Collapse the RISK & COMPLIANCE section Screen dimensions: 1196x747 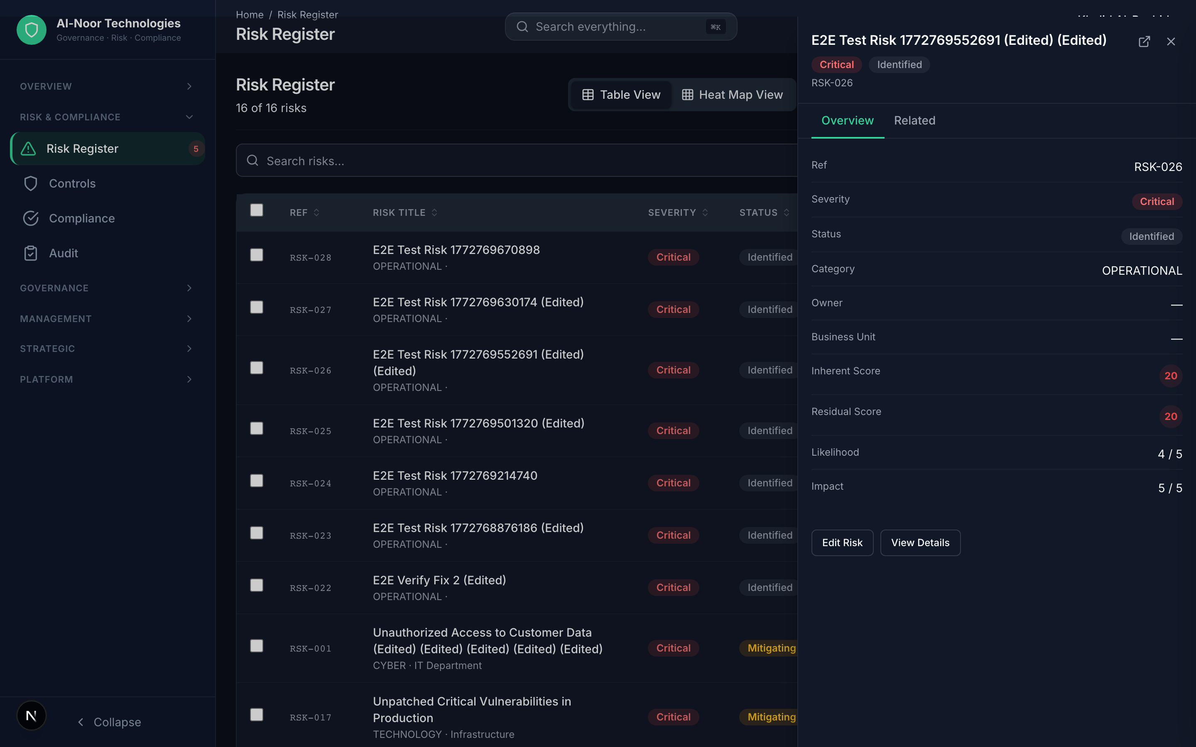189,117
